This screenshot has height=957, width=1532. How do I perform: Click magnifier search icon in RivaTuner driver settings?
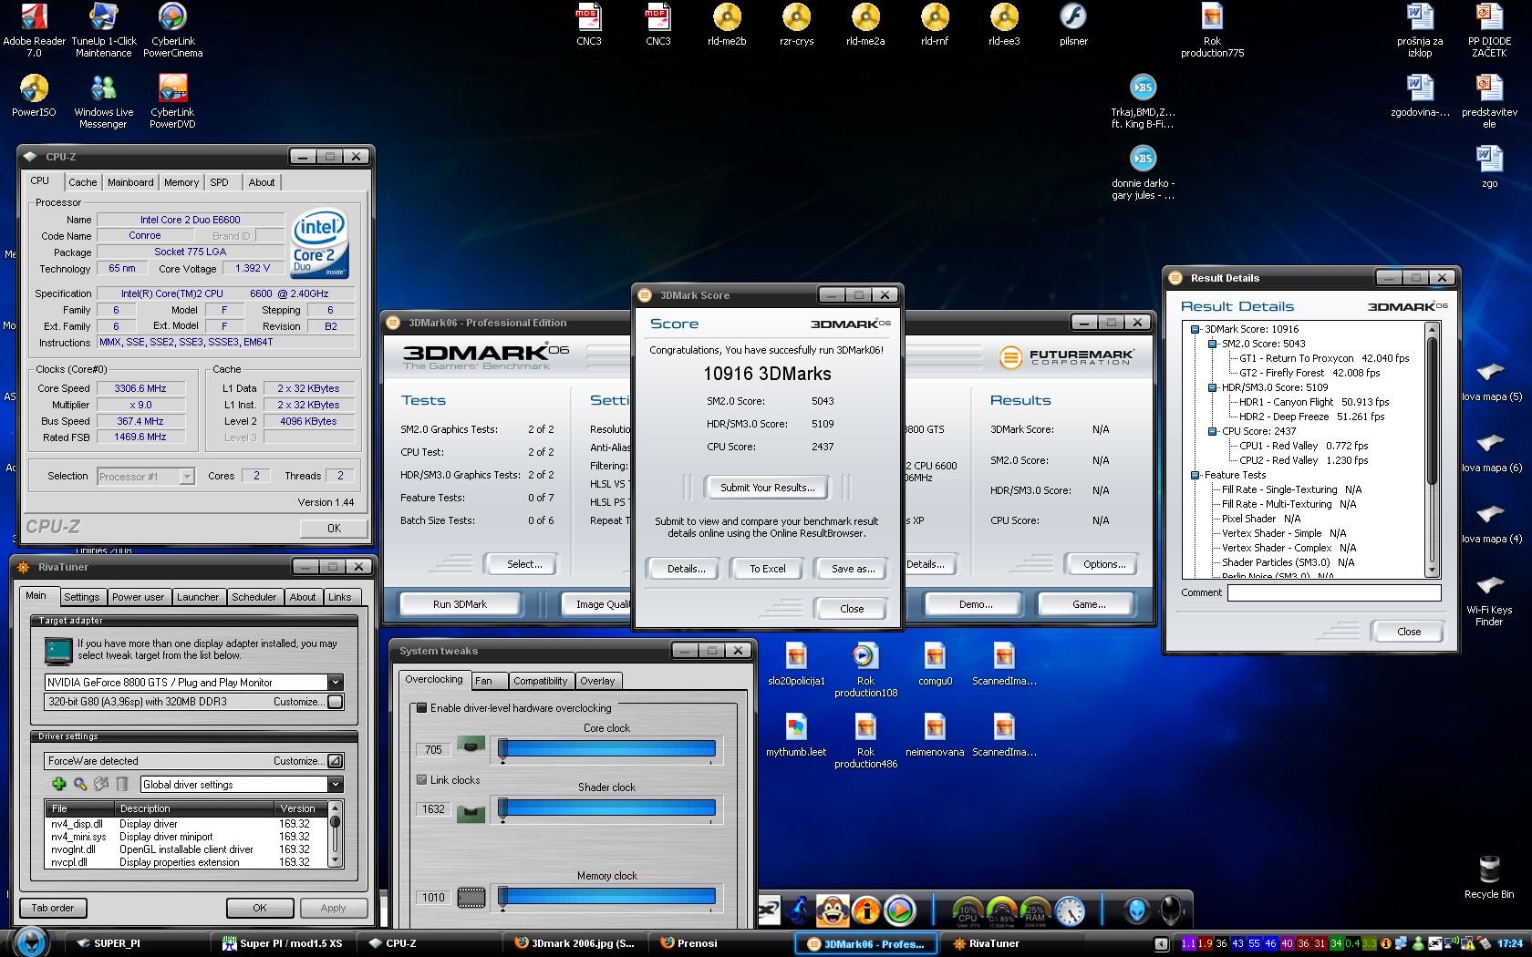[80, 784]
